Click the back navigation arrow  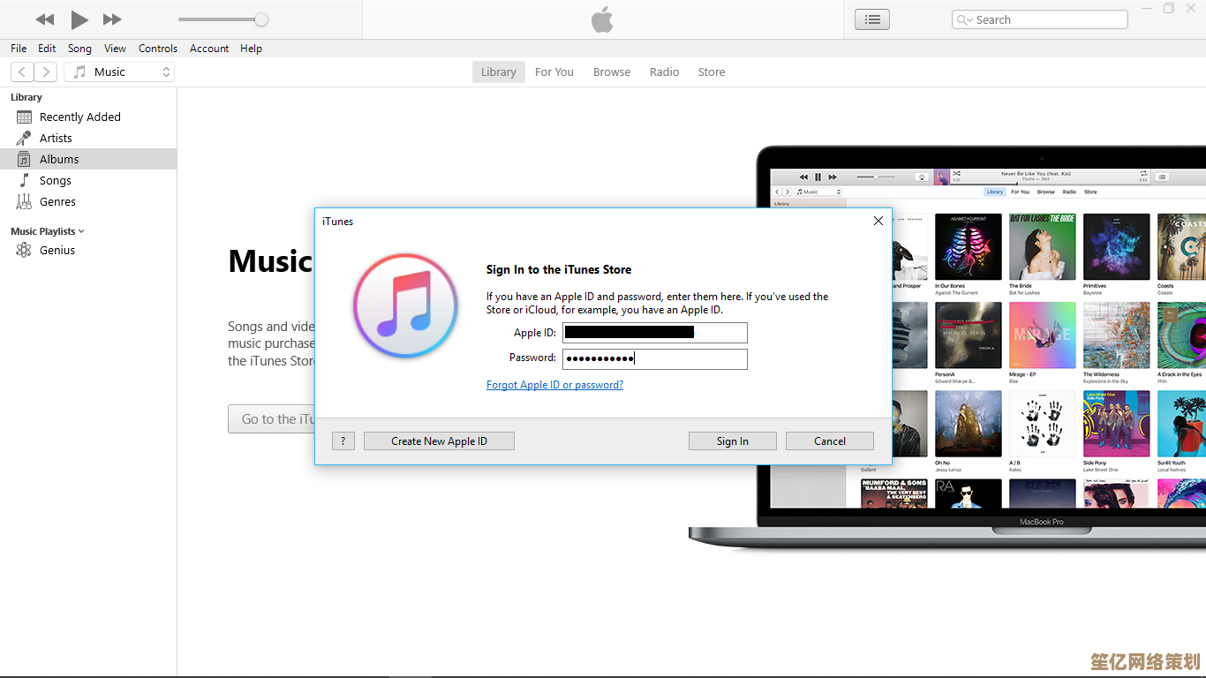pos(22,72)
